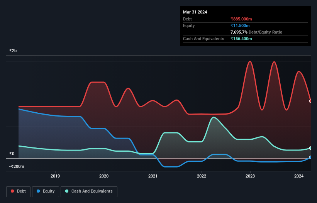Click the blue Equity legend dot

tap(38, 191)
